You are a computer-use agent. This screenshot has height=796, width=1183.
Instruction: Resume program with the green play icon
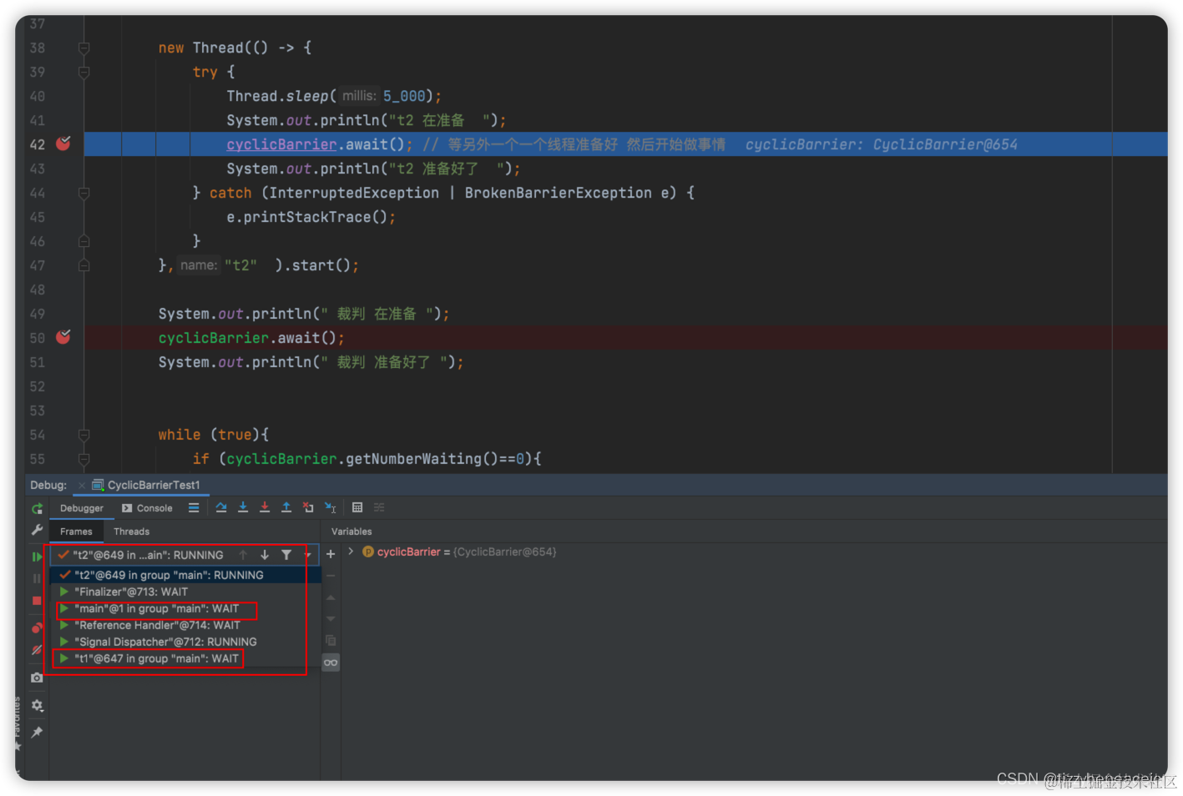click(37, 557)
